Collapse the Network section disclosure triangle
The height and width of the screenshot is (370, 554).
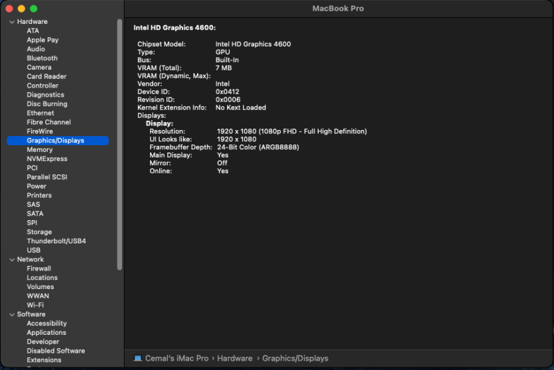coord(12,260)
